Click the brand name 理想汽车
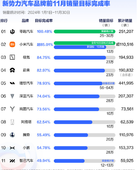 click(26, 83)
